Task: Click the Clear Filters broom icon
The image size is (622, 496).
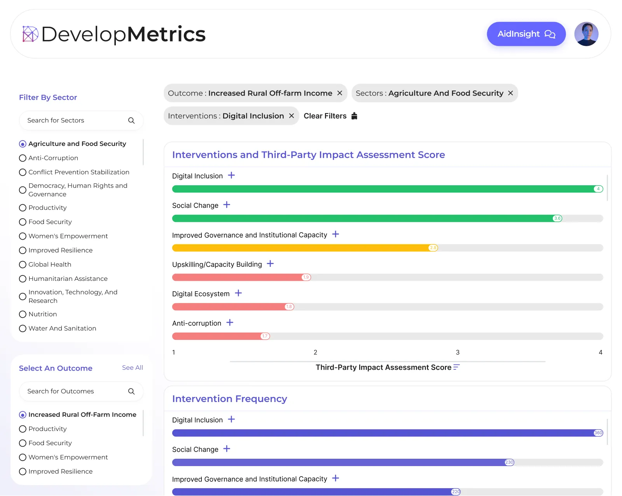Action: pos(354,116)
